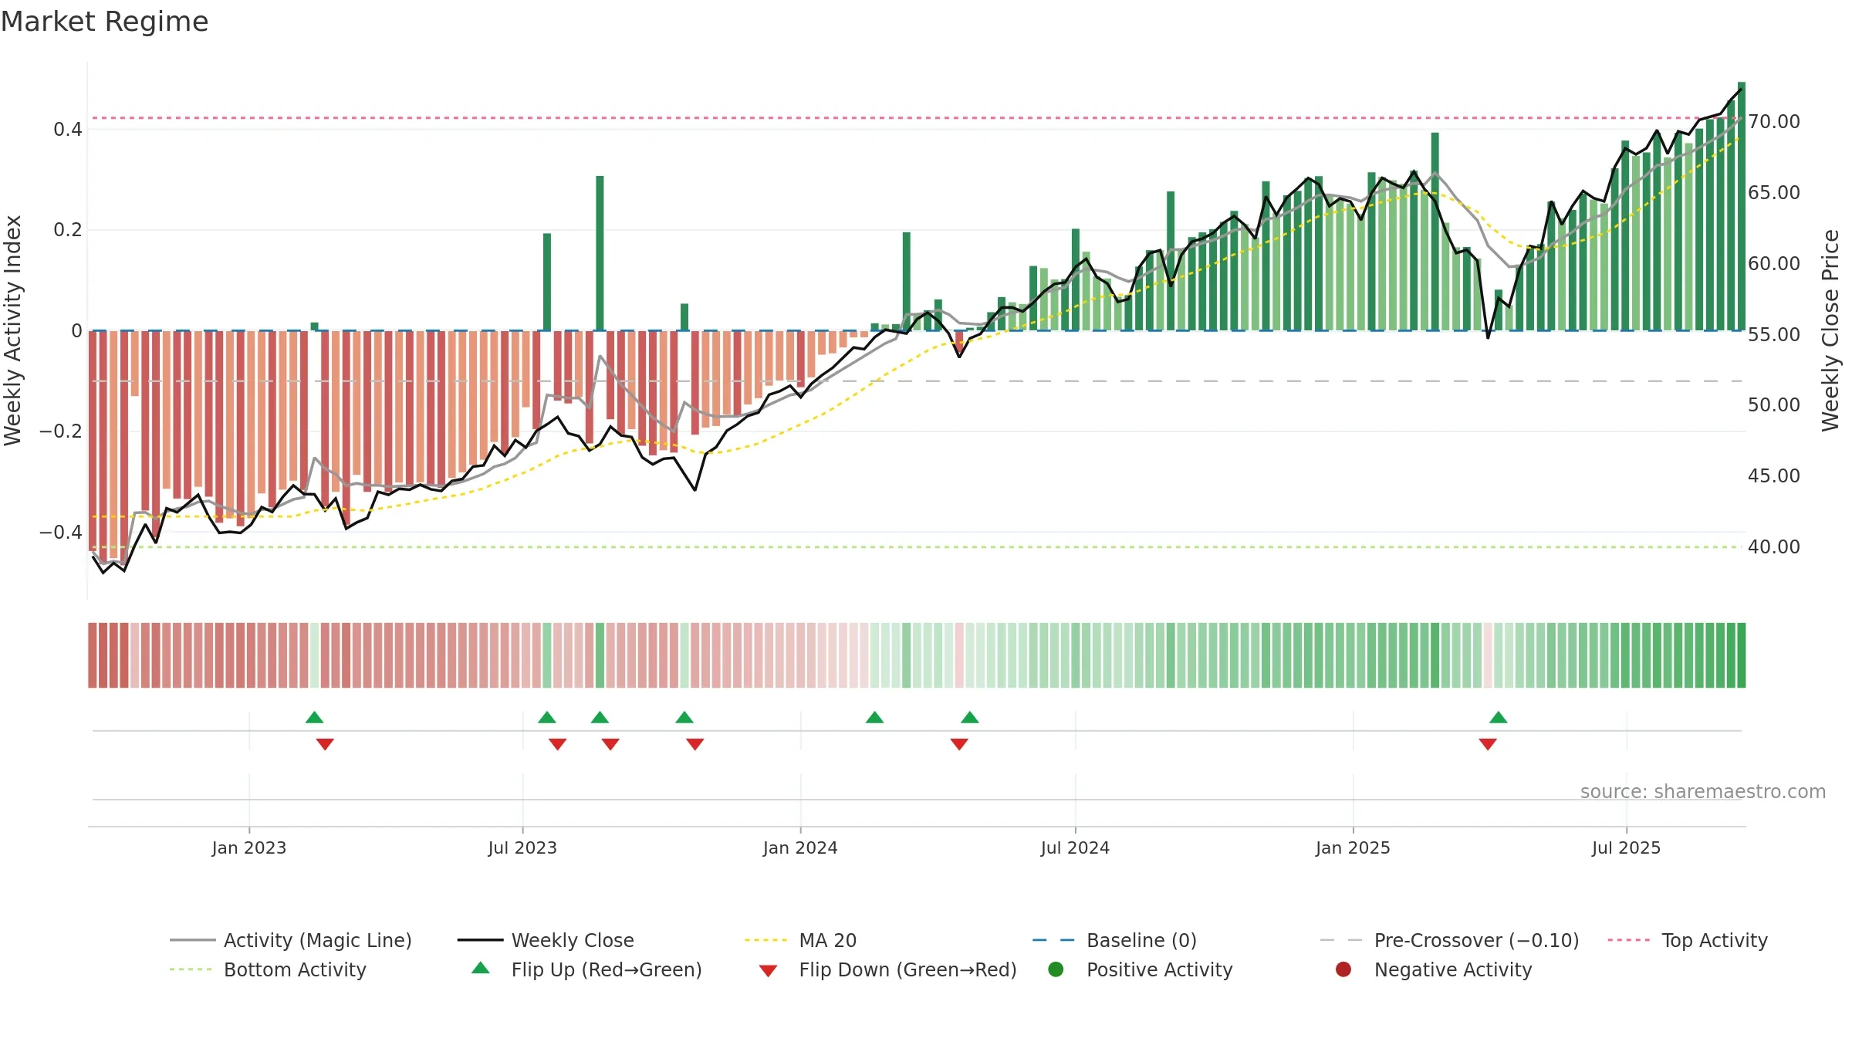
Task: Select last Flip Up triangle before Jan 2024
Action: [x=684, y=718]
